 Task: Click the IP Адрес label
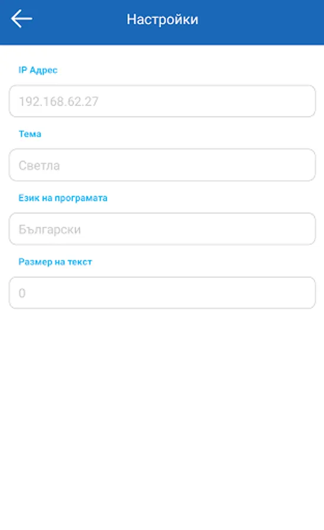tap(38, 70)
